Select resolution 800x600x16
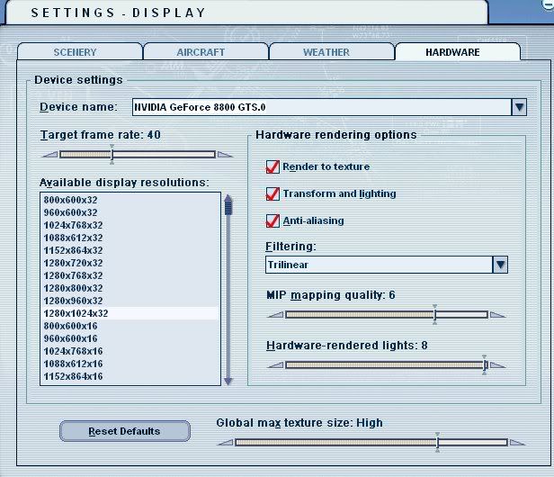Viewport: 554px width, 477px height. (x=130, y=326)
